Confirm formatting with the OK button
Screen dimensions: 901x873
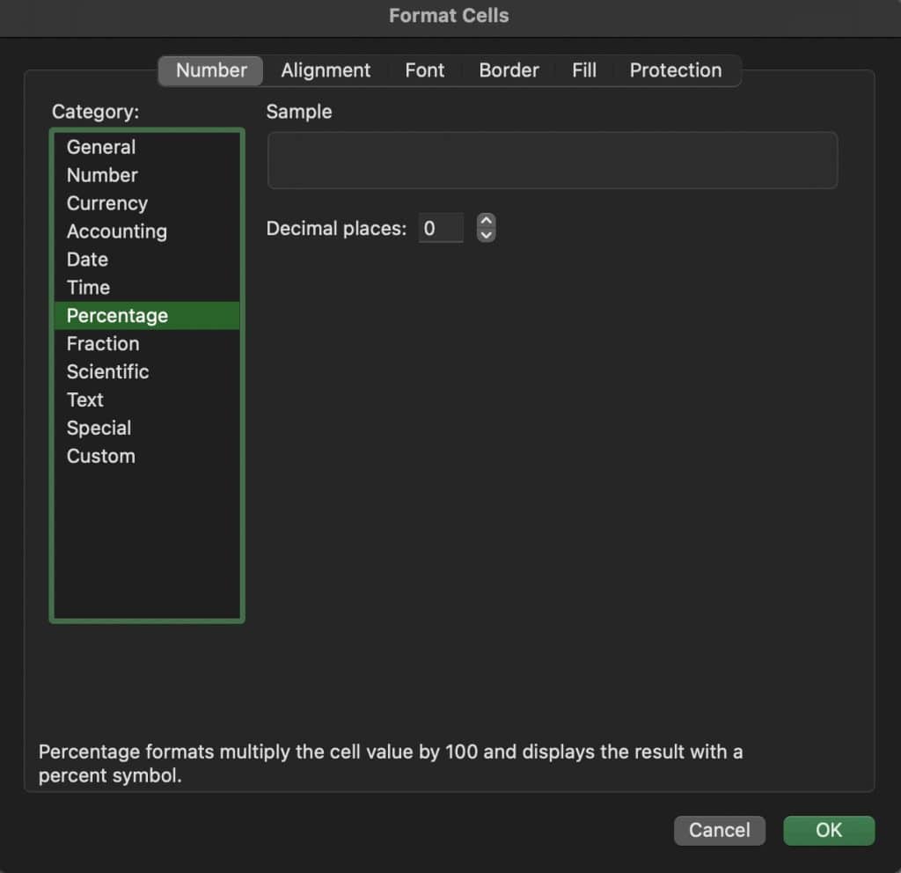828,830
